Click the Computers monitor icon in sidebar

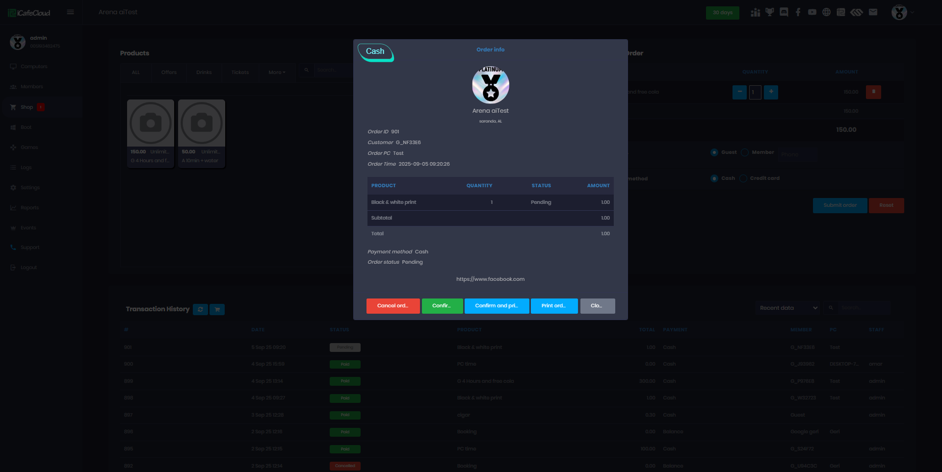[x=13, y=67]
